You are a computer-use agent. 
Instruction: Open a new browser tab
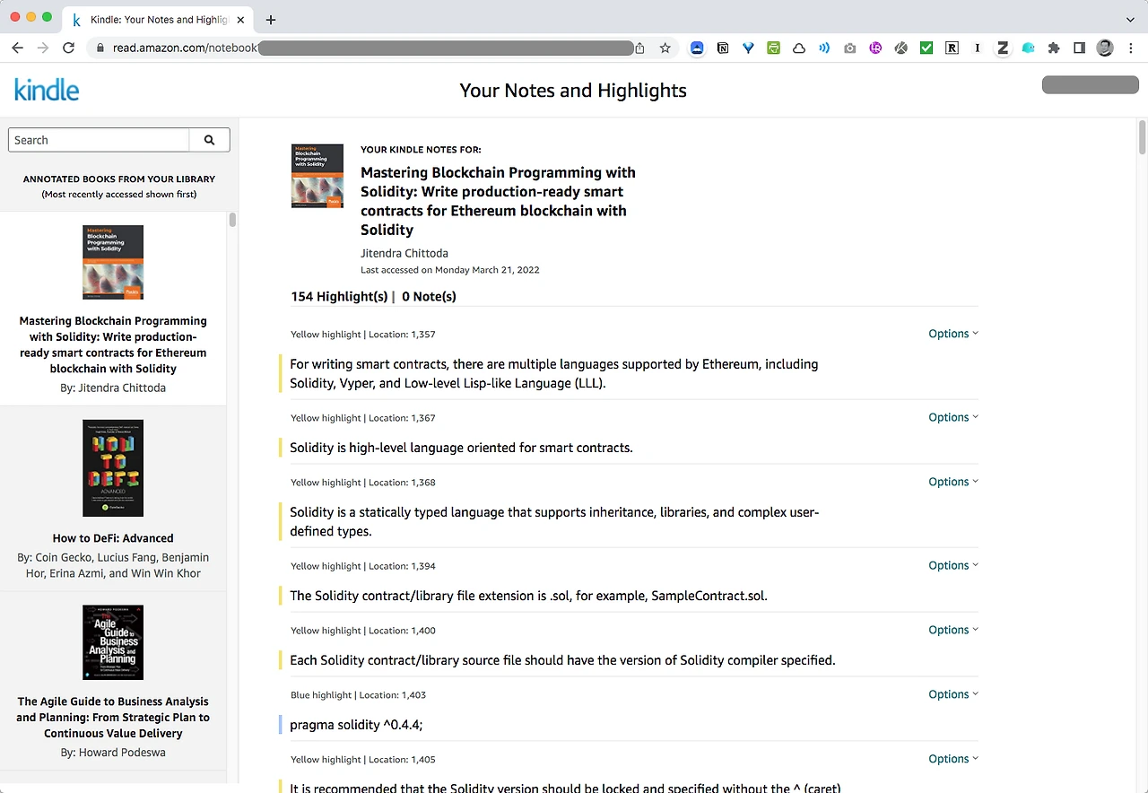click(271, 19)
